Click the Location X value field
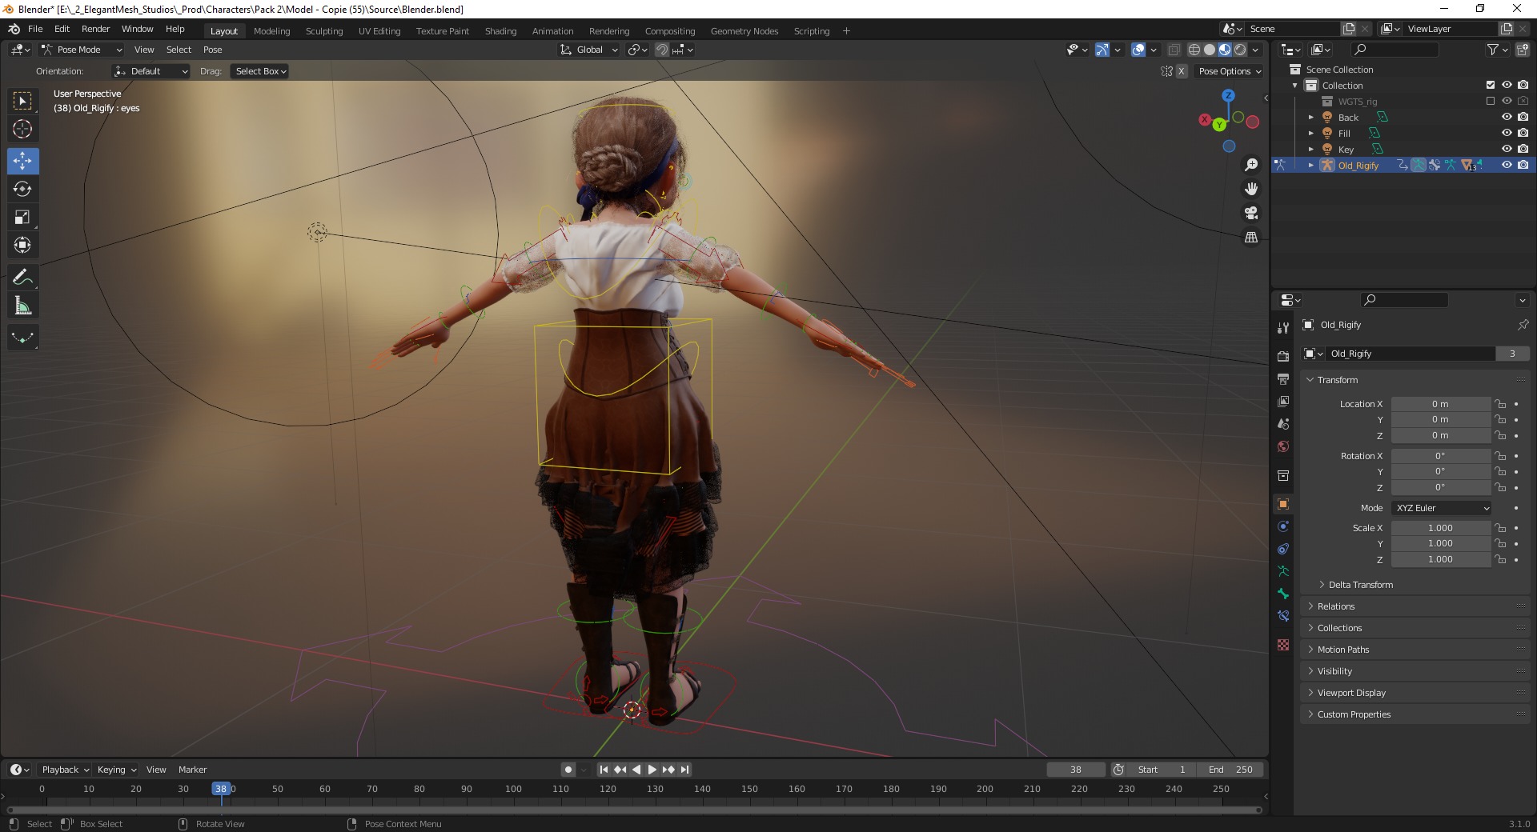 [1440, 404]
